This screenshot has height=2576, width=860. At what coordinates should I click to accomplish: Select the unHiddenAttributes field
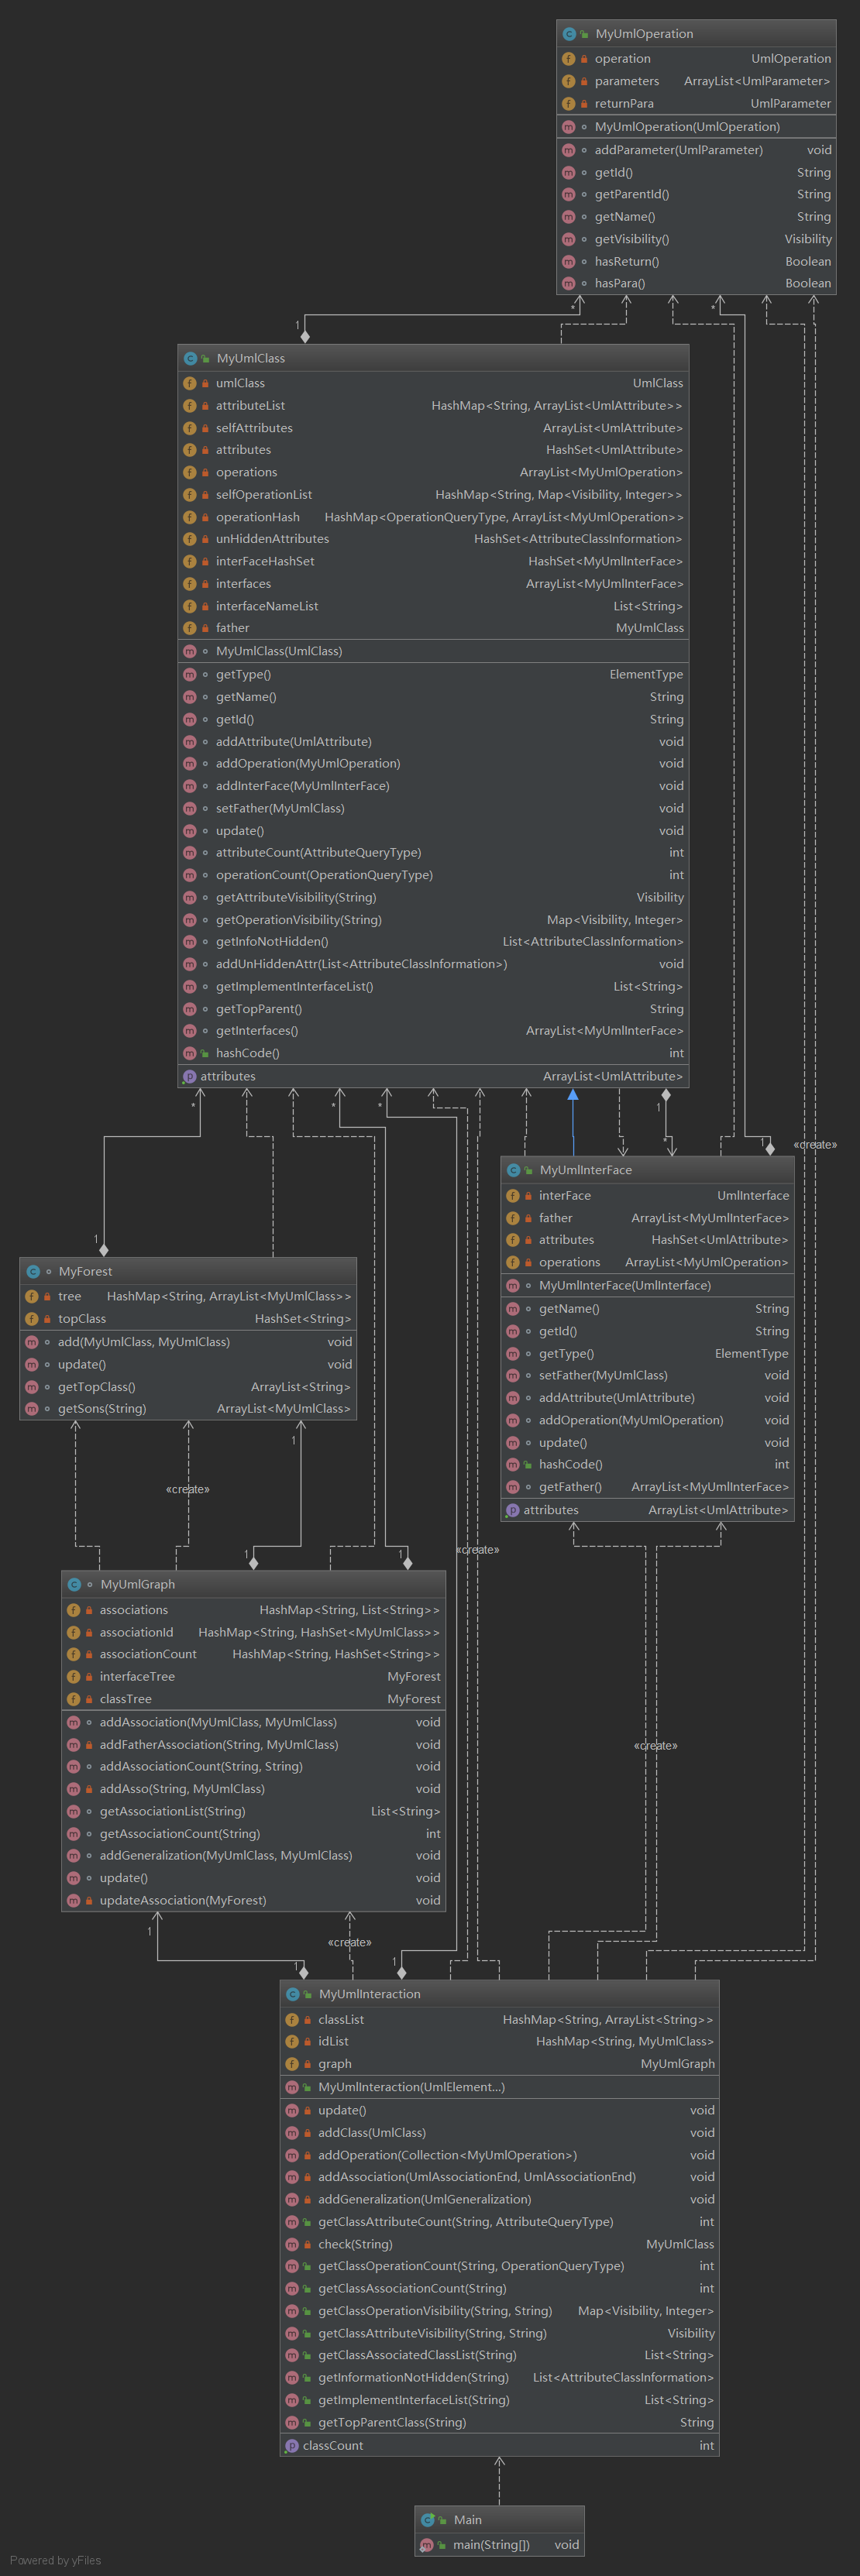[x=433, y=539]
